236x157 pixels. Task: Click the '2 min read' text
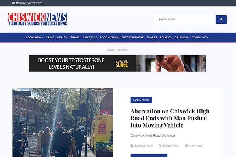coord(195,146)
